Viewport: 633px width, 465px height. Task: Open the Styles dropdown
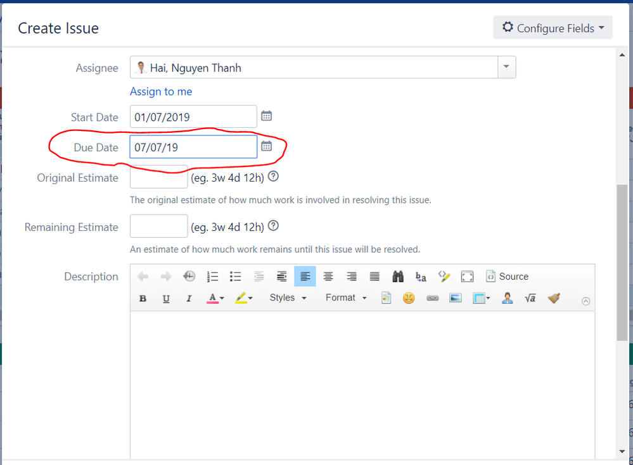pos(288,298)
